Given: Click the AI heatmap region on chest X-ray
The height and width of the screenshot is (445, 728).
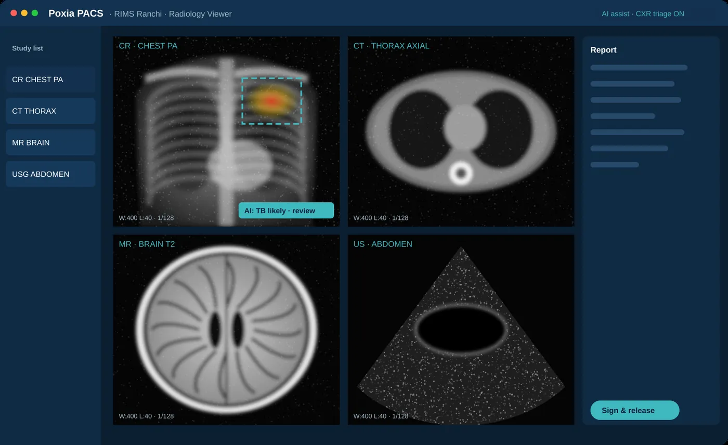Looking at the screenshot, I should tap(271, 101).
